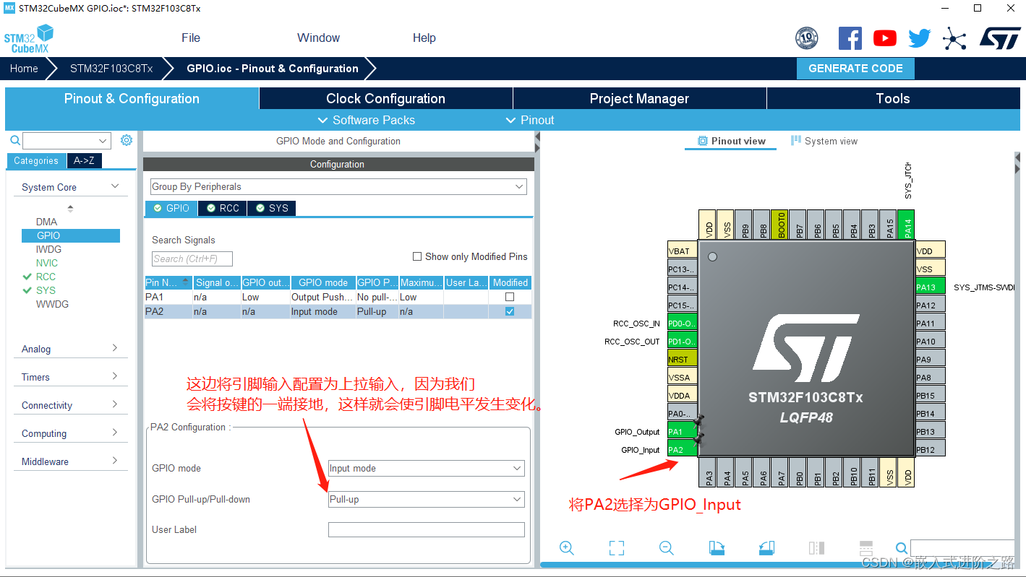Viewport: 1026px width, 577px height.
Task: Open the ST YouTube channel icon
Action: point(885,38)
